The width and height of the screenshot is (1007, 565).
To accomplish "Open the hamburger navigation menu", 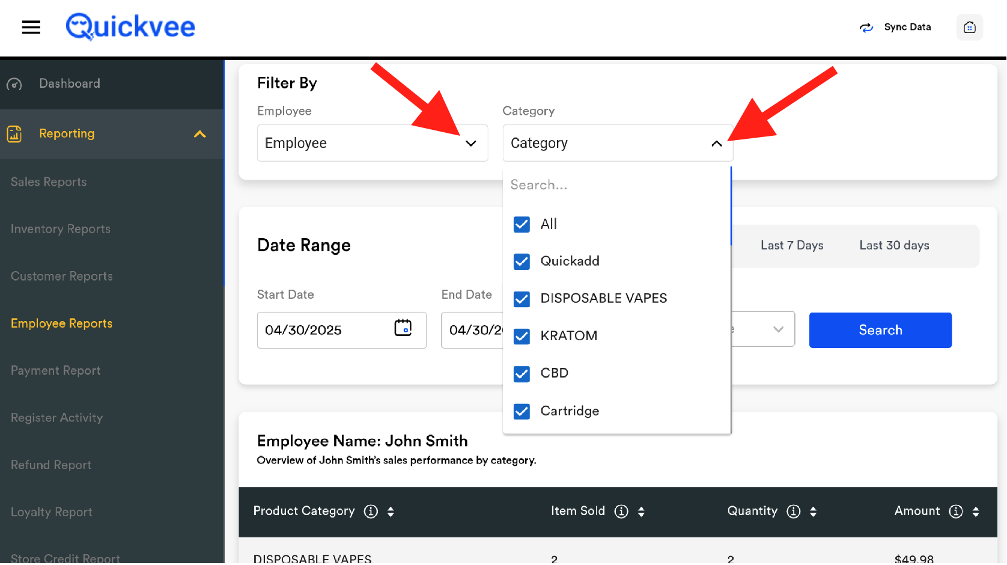I will (31, 27).
